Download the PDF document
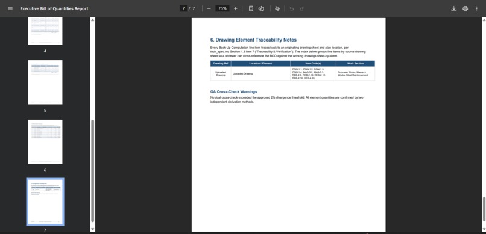486x234 pixels. [x=454, y=8]
